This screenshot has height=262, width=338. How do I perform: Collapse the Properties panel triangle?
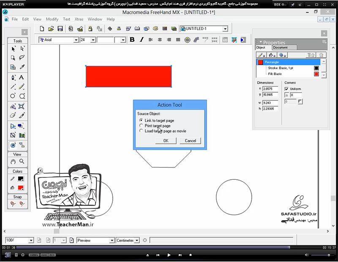261,42
